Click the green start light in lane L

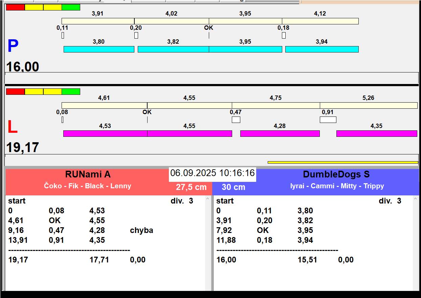pyautogui.click(x=71, y=91)
